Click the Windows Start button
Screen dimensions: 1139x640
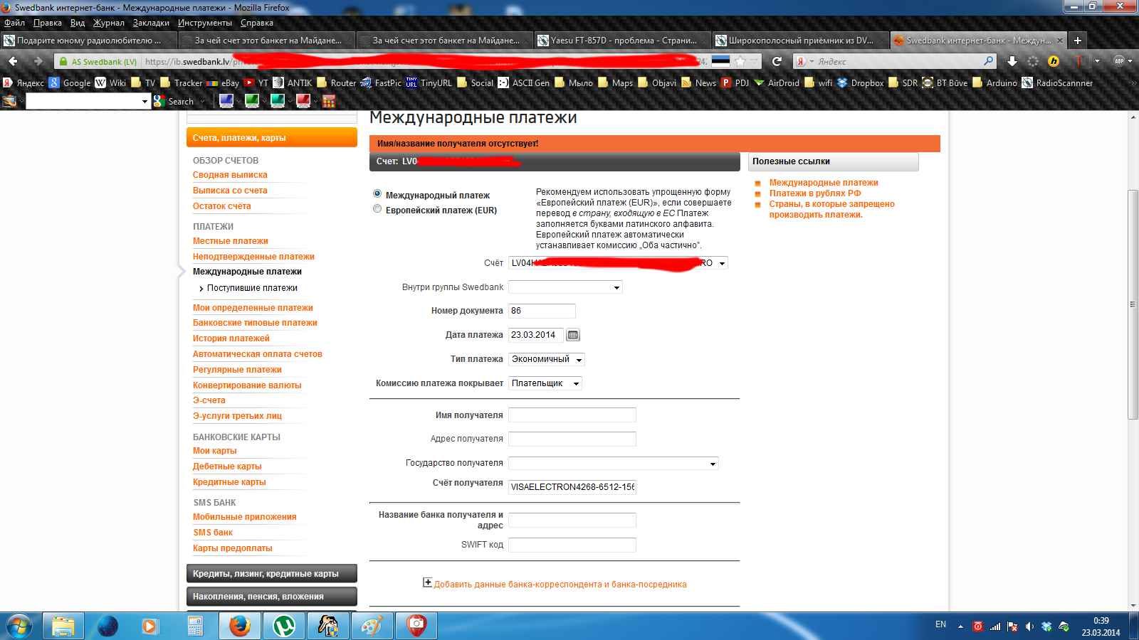pos(19,626)
